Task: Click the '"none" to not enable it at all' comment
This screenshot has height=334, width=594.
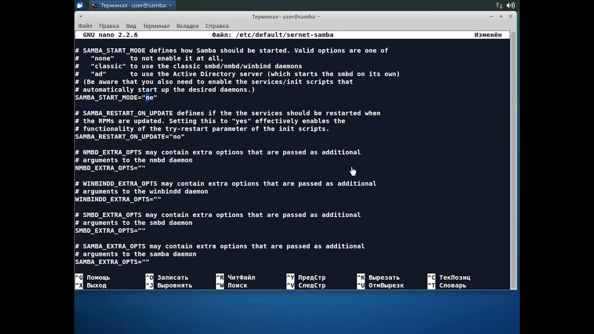Action: 149,58
